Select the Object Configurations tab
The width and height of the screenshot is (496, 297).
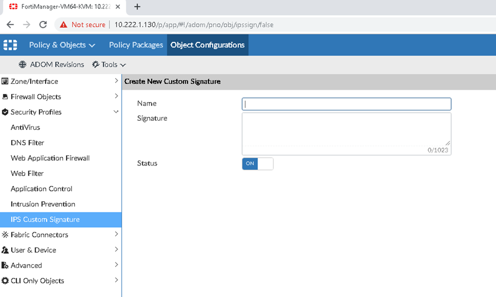[207, 45]
